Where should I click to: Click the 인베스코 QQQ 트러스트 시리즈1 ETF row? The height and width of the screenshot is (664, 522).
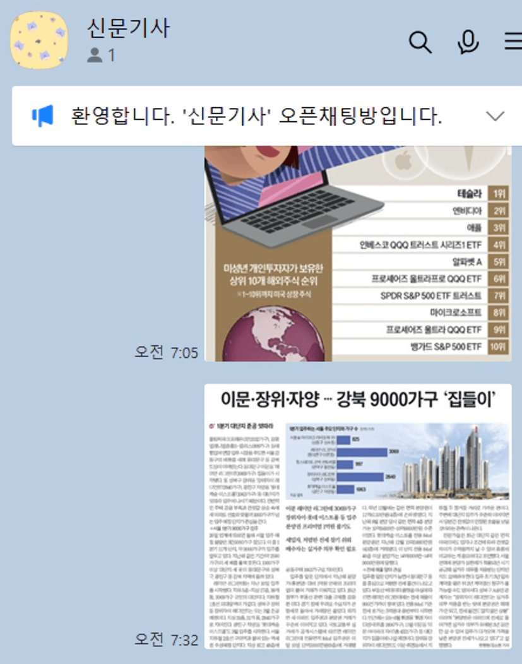(x=421, y=245)
